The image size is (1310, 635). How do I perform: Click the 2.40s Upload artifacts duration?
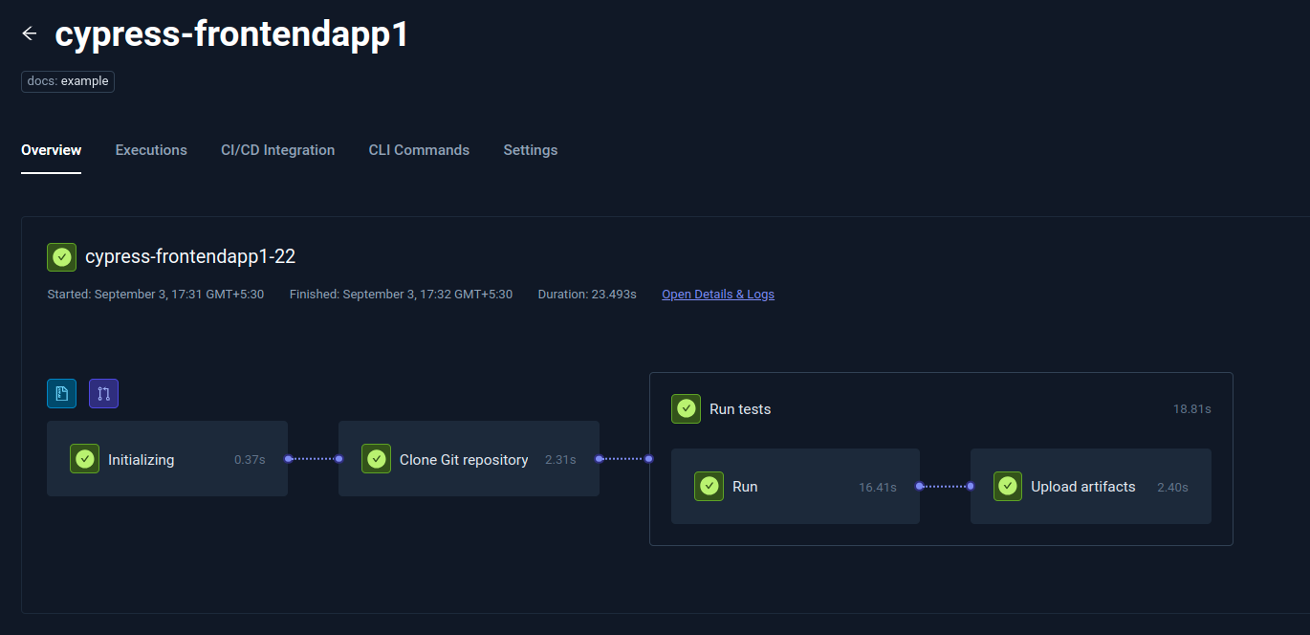click(1172, 488)
